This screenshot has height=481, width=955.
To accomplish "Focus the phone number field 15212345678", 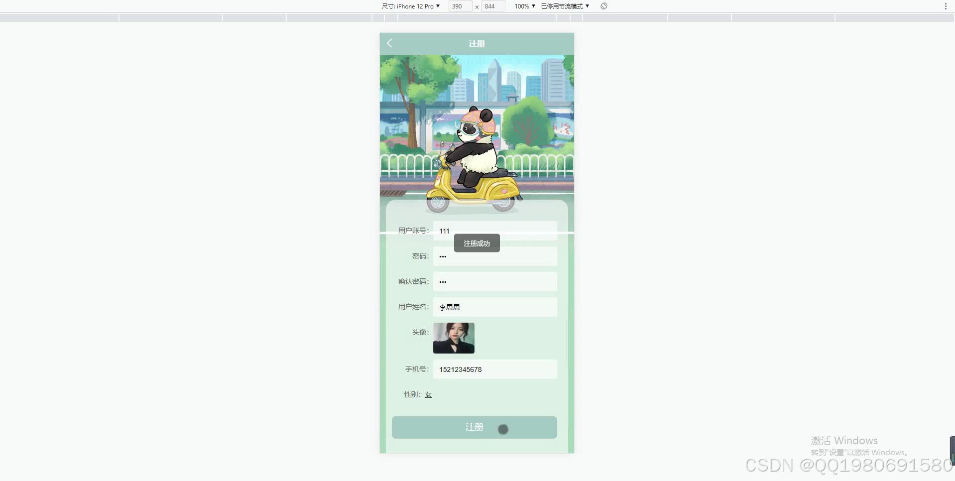I will 495,369.
